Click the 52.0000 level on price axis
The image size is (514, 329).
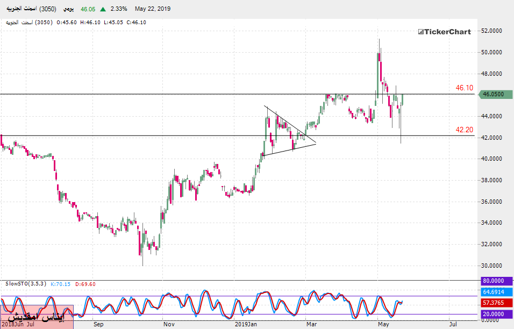495,31
